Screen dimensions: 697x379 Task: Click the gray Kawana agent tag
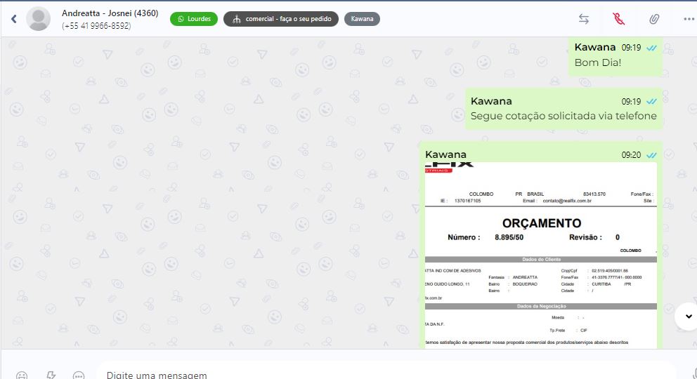pos(362,19)
